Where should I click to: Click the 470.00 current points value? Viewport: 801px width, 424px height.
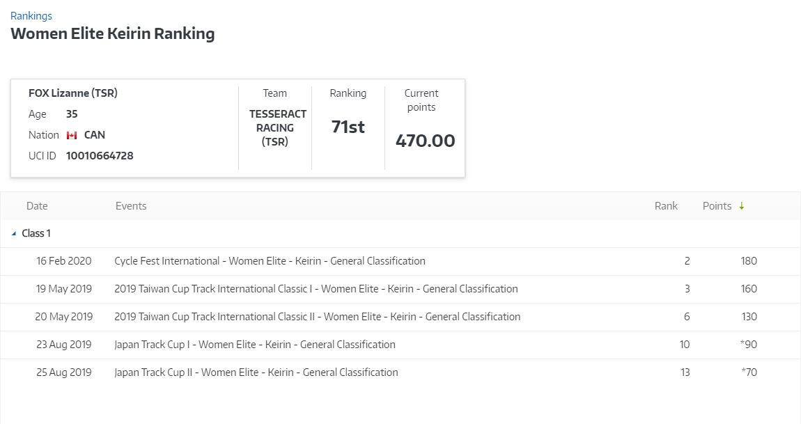point(425,141)
